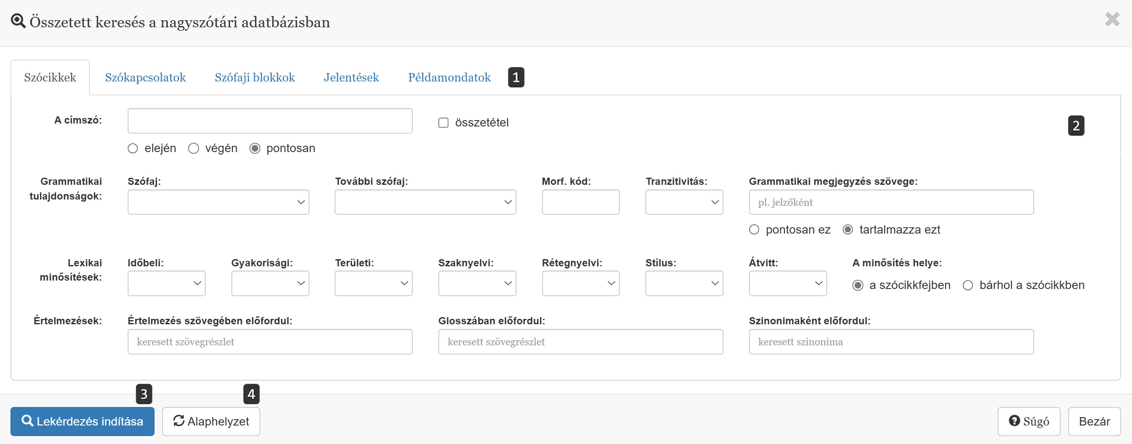Select the bárhol a szócikkben option

coord(967,285)
